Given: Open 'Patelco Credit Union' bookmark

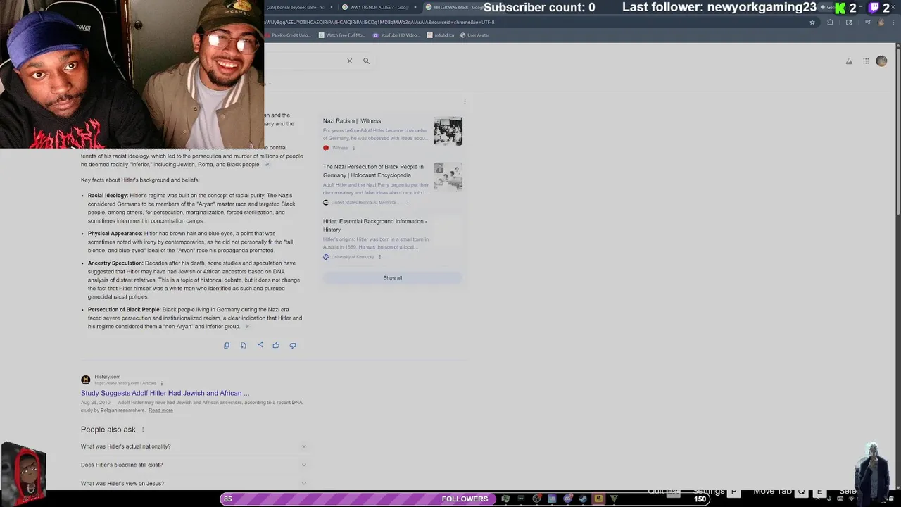Looking at the screenshot, I should (x=287, y=35).
